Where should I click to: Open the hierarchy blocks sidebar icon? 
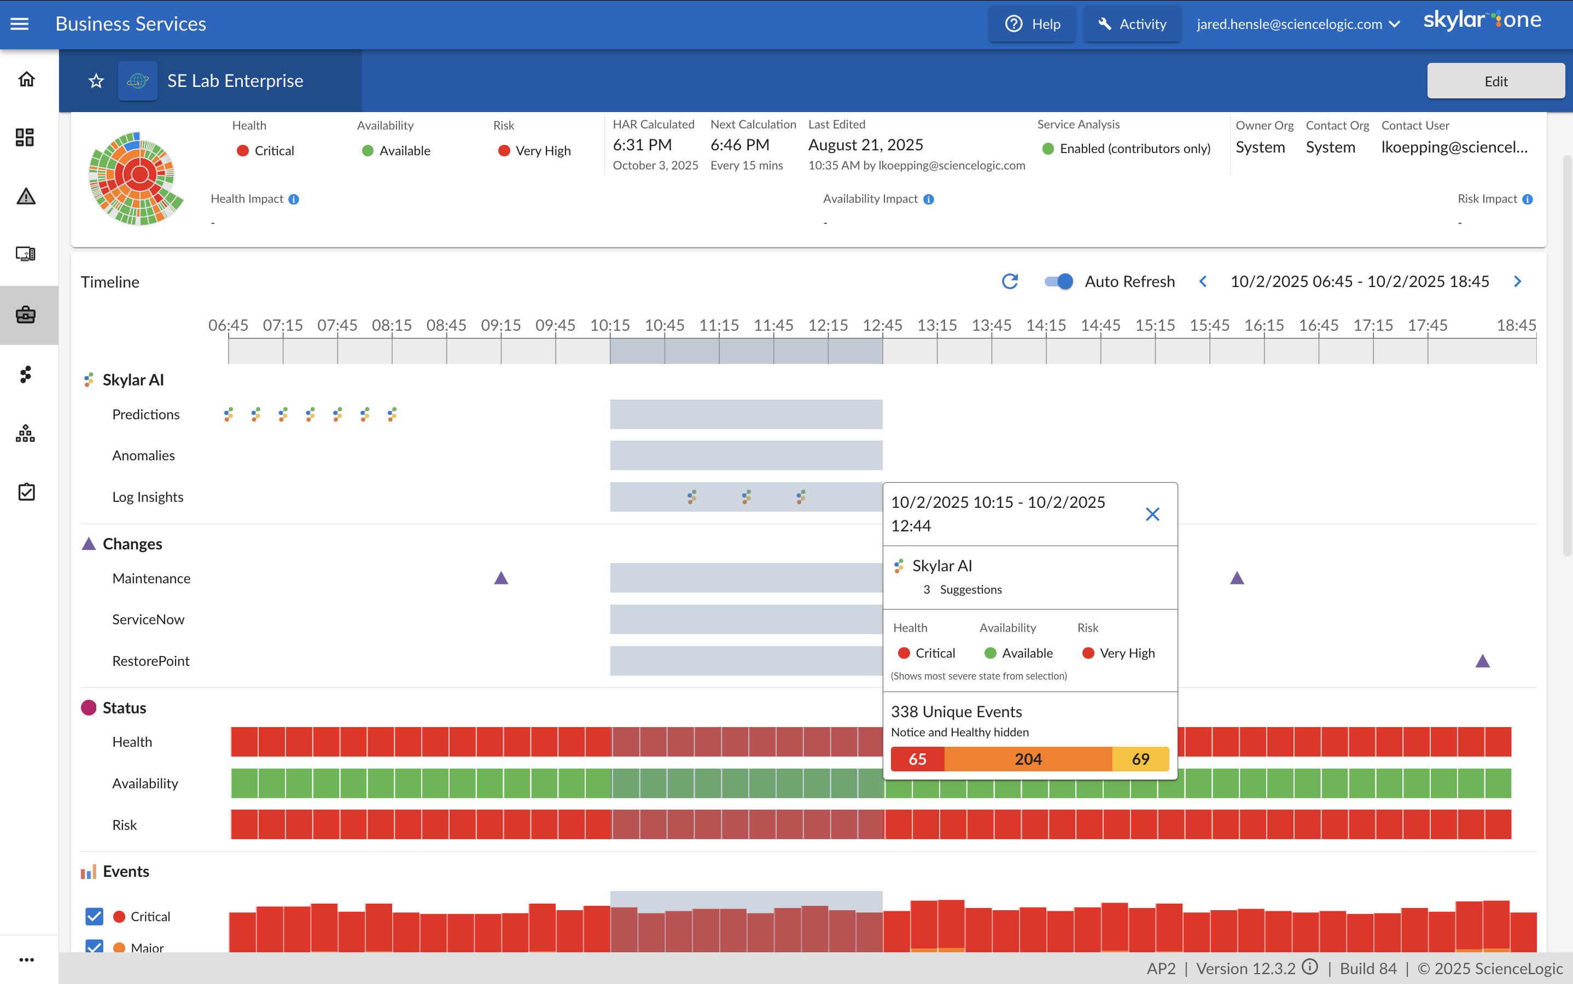pyautogui.click(x=25, y=434)
